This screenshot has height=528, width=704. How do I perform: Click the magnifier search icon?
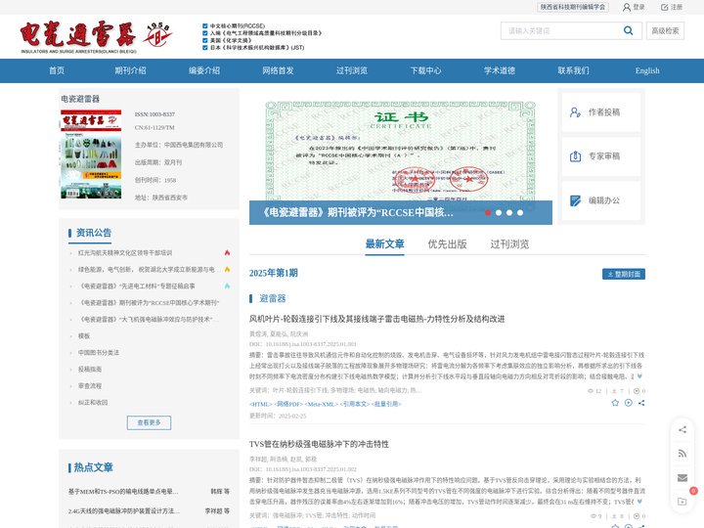[x=628, y=30]
